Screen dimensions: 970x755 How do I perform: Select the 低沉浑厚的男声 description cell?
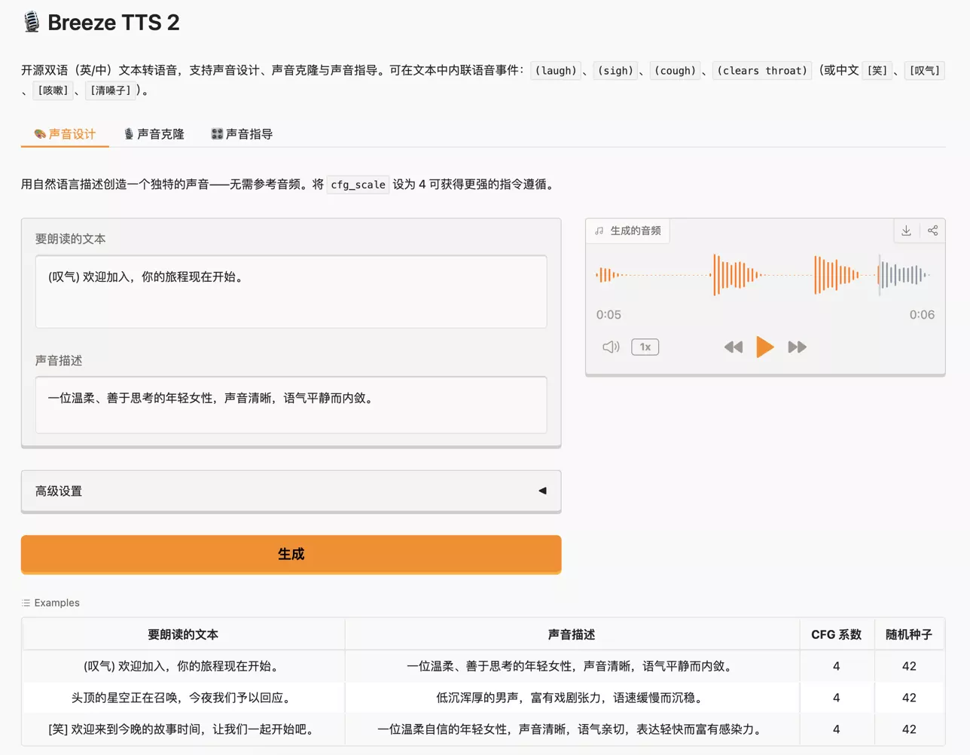[x=572, y=698]
